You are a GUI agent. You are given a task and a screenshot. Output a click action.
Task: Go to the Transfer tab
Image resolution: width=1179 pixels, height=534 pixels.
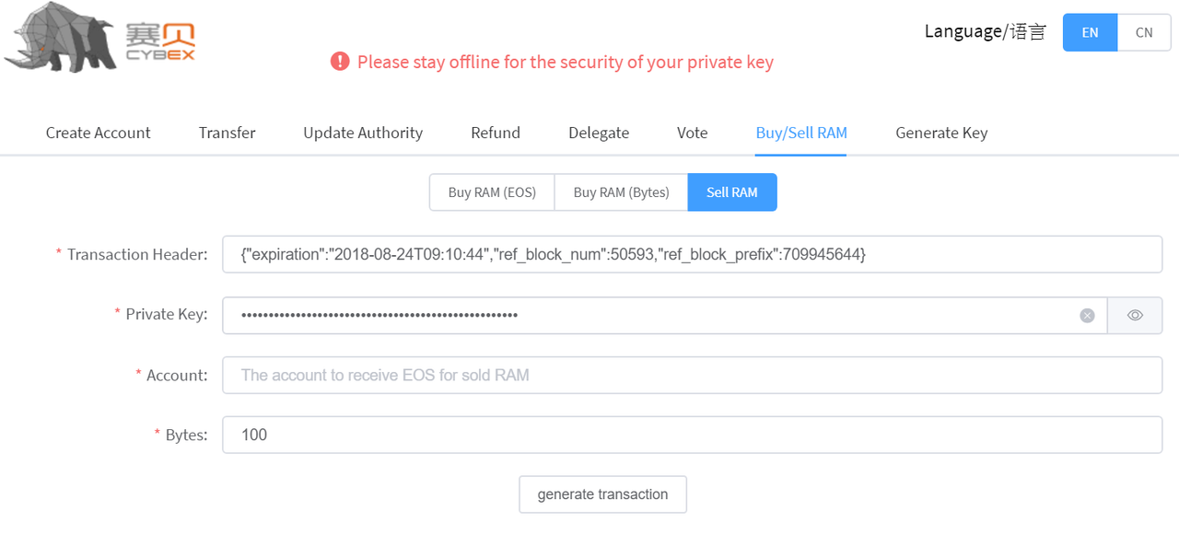coord(228,133)
